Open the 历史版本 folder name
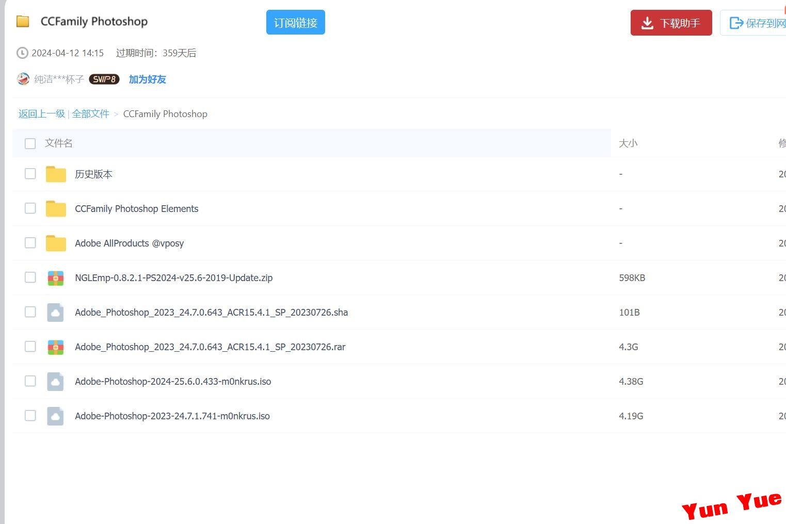Image resolution: width=786 pixels, height=524 pixels. tap(94, 174)
